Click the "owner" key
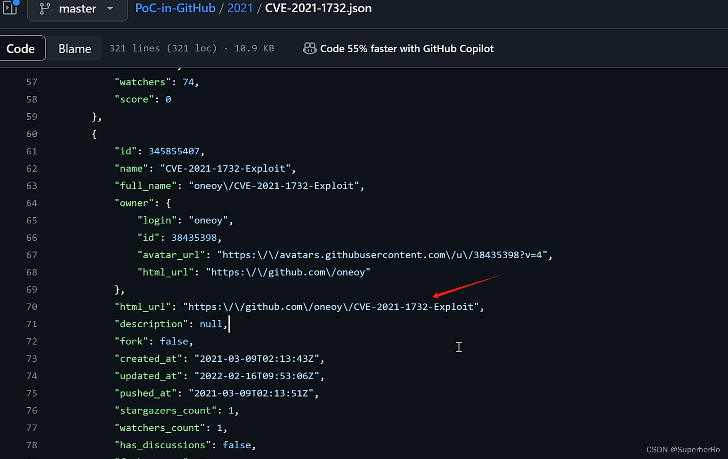The height and width of the screenshot is (459, 728). (134, 203)
